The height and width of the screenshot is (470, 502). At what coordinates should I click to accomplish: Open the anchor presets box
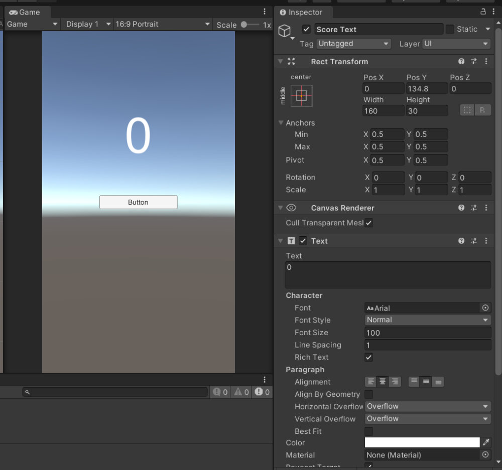pyautogui.click(x=301, y=95)
